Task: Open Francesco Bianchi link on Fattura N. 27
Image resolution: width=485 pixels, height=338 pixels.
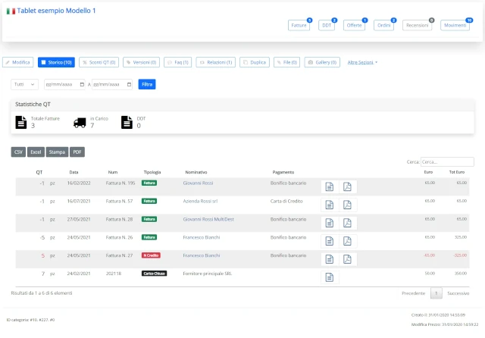Action: (x=202, y=255)
